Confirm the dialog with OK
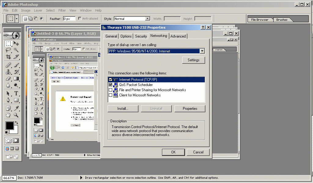Viewport: 313px width, 183px height. coord(174,152)
